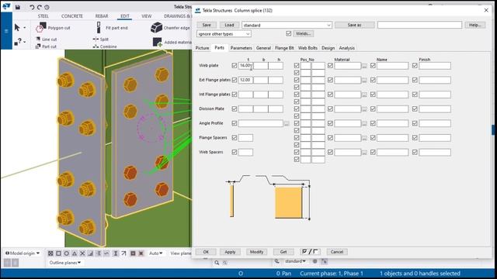Select the Combine tool
497x279 pixels.
pos(105,46)
